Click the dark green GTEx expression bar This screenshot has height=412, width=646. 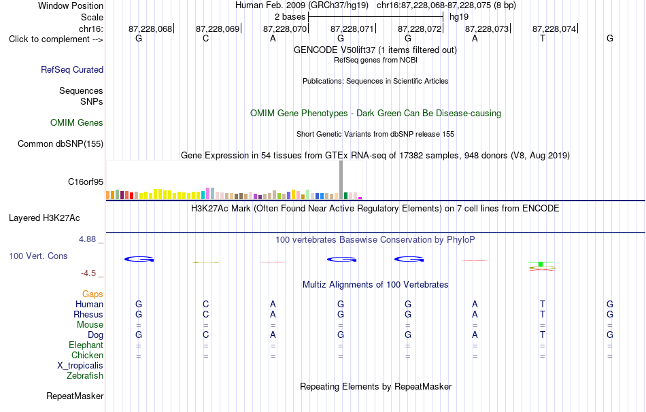tap(345, 196)
